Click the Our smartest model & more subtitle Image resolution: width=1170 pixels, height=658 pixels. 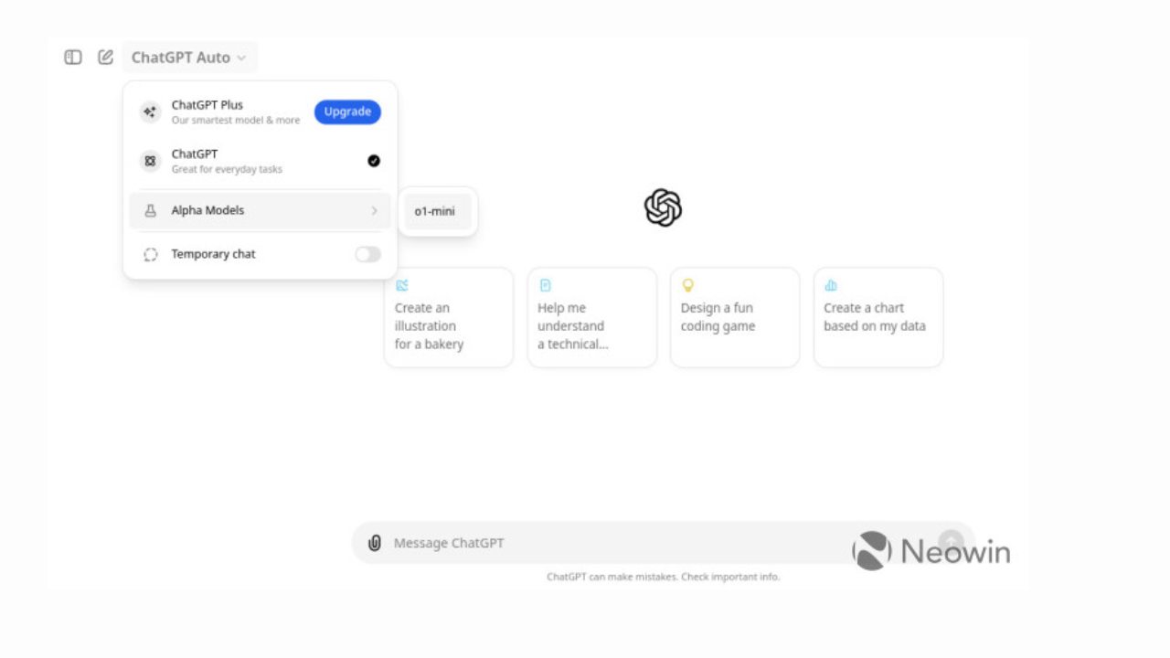pos(236,121)
